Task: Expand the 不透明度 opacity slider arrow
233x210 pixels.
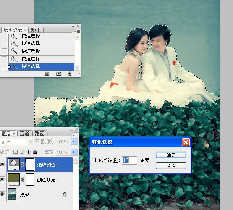Action: [74, 142]
